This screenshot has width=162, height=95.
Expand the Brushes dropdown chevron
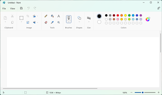pos(69,22)
